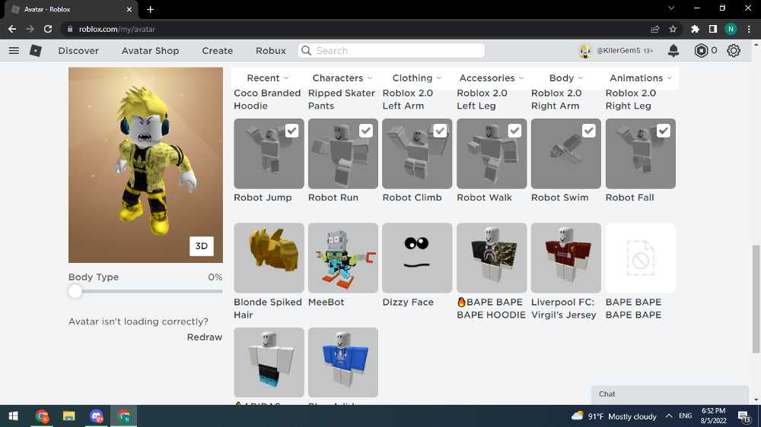Open the settings gear icon

pos(734,51)
